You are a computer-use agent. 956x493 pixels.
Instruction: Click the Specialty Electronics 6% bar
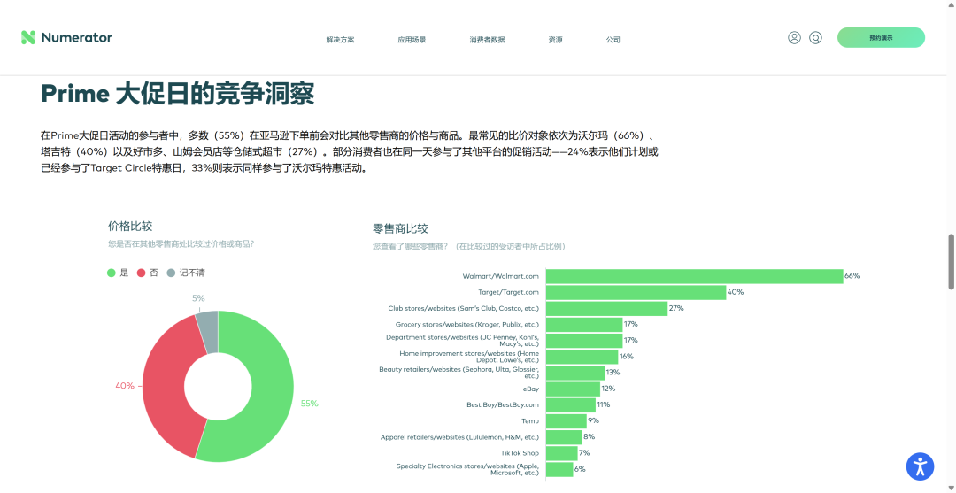click(559, 469)
